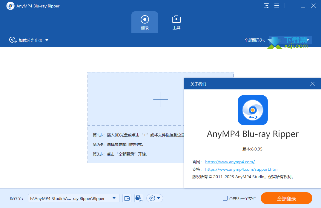Open the hamburger menu in title bar
Viewport: 321px width, 208px height.
click(x=277, y=6)
